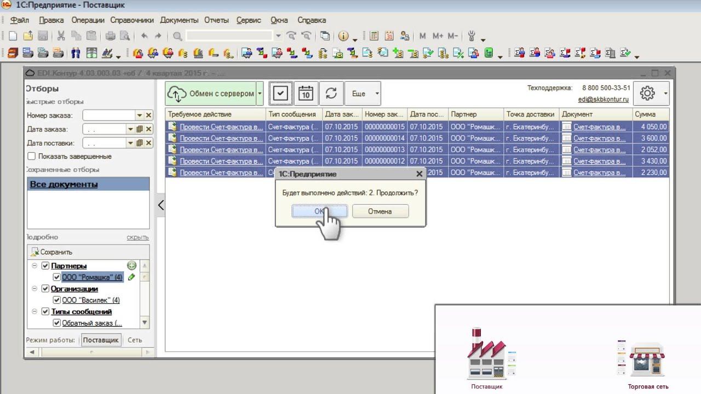The width and height of the screenshot is (701, 394).
Task: Open the Дата поставки dropdown arrow
Action: pyautogui.click(x=130, y=143)
